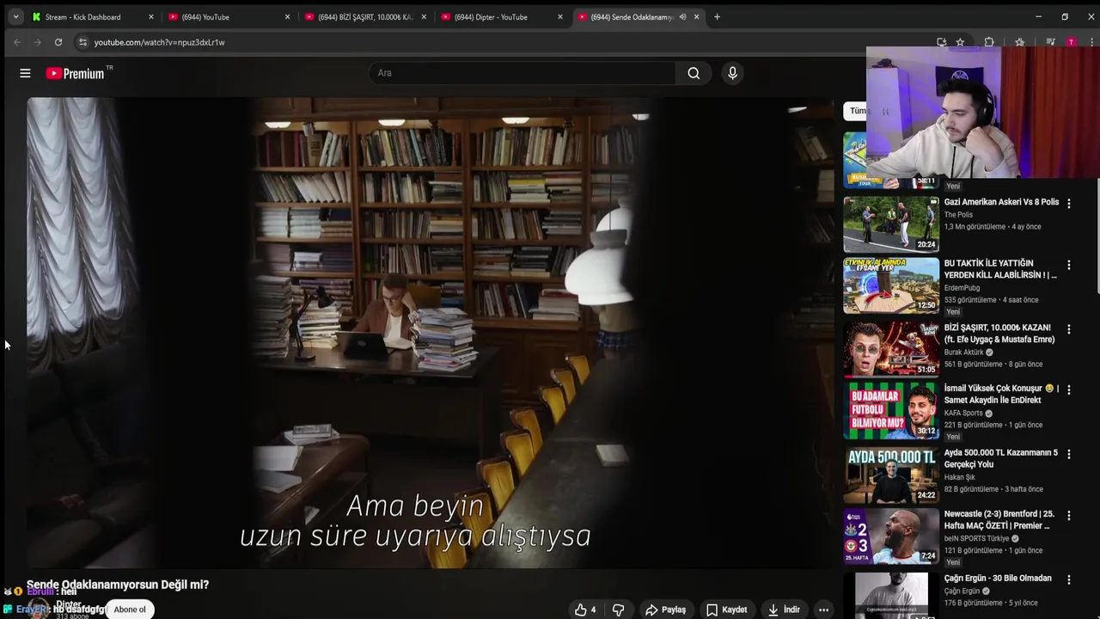Open the Chrome profile avatar T
This screenshot has height=619, width=1100.
1071,42
